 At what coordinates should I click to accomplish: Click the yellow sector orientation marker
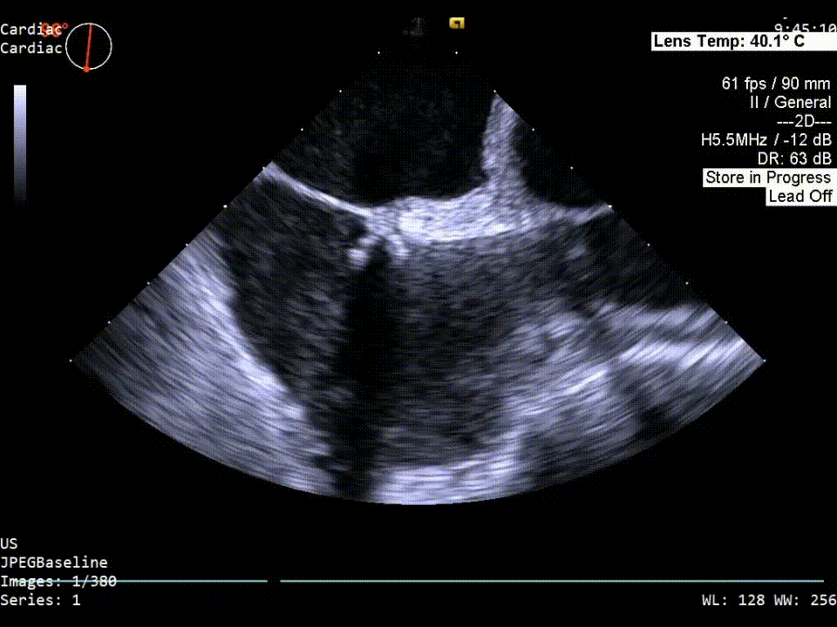[x=456, y=24]
